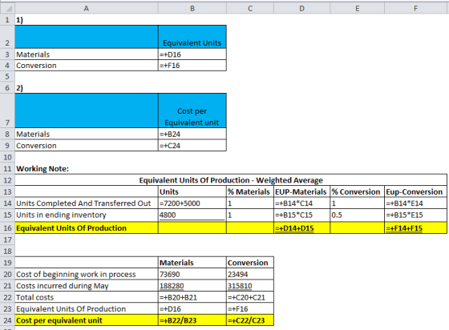Viewport: 449px width, 330px height.
Task: Click the 'Equivalent Units' header cell
Action: pos(192,37)
